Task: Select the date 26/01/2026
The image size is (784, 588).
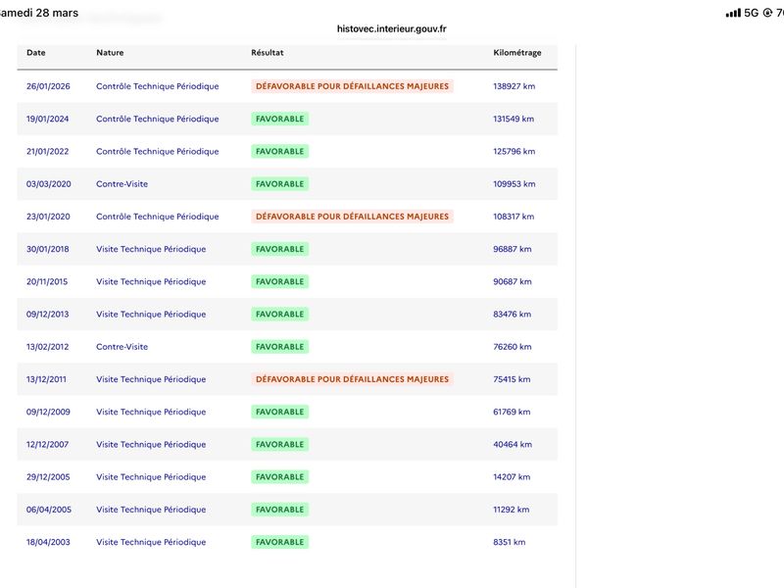Action: [x=48, y=86]
